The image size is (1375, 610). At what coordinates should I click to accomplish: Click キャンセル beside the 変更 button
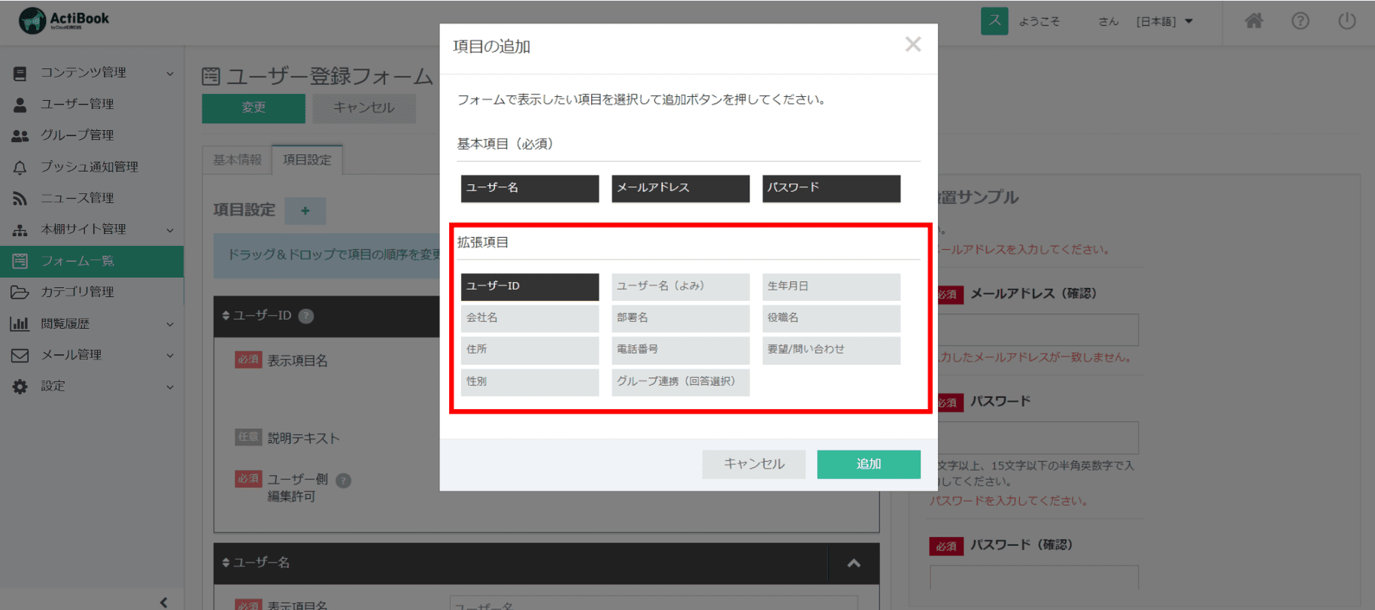click(364, 108)
